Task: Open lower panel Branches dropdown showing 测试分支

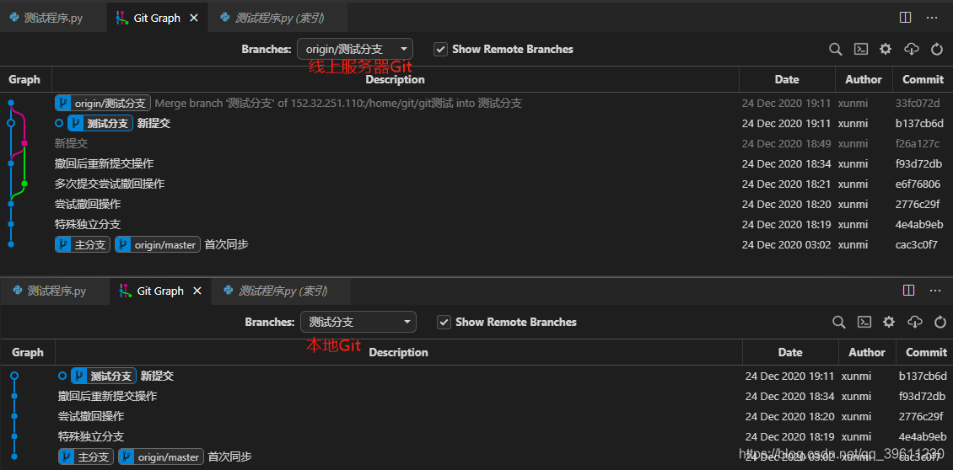Action: [x=358, y=322]
